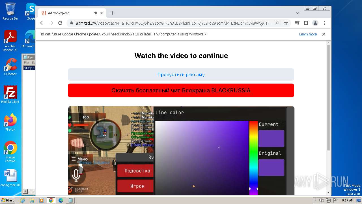This screenshot has width=362, height=204.
Task: Open the Firefox desktop icon
Action: [10, 122]
